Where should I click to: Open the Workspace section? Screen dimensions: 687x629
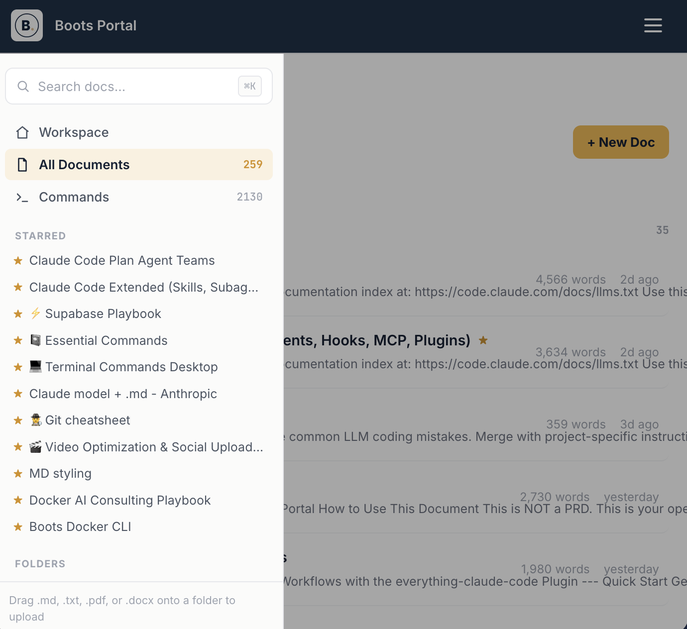[x=139, y=132]
